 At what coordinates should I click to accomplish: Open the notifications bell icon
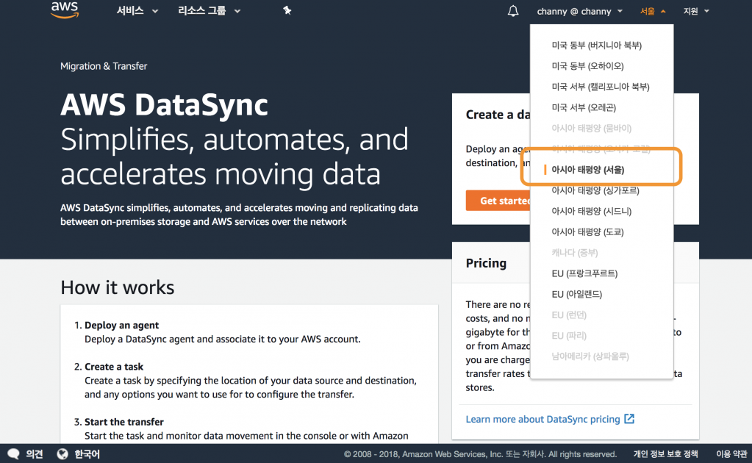[513, 11]
